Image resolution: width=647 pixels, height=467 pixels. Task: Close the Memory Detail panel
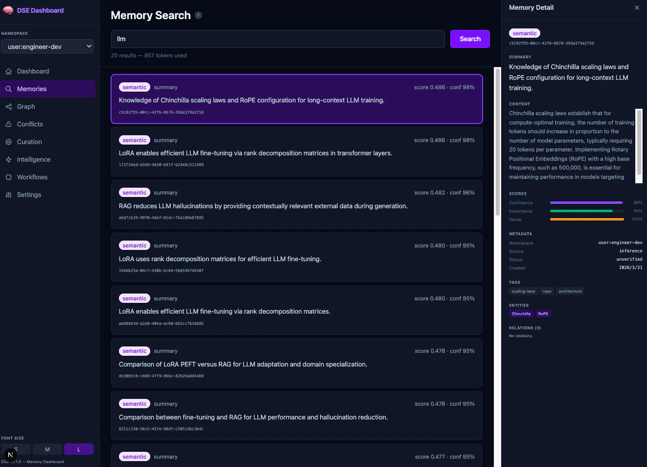click(x=637, y=8)
